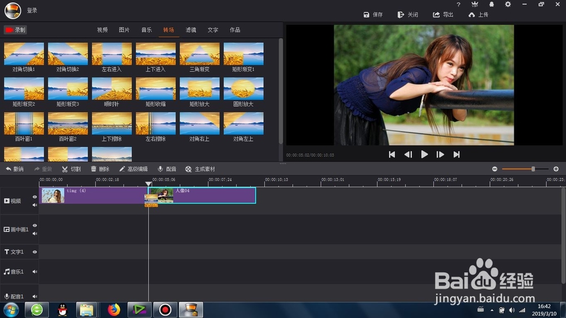Select the 上下进入 transition
The height and width of the screenshot is (318, 566).
pos(156,54)
